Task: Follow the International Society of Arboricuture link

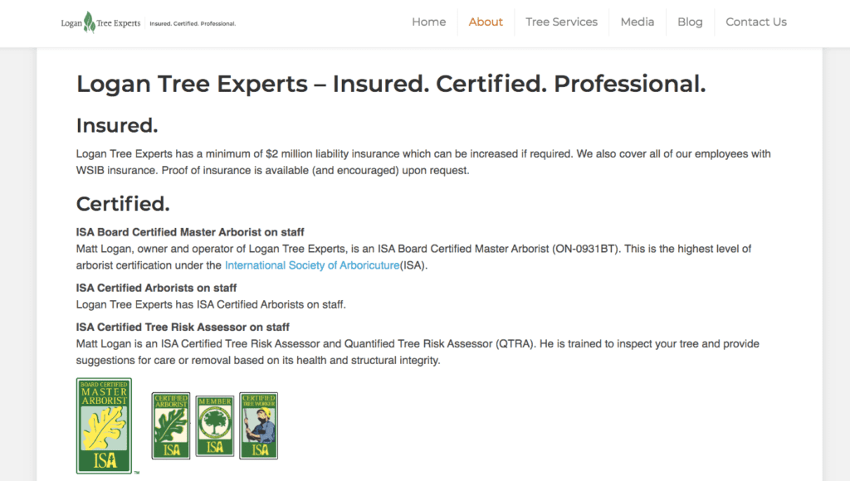Action: (x=312, y=265)
